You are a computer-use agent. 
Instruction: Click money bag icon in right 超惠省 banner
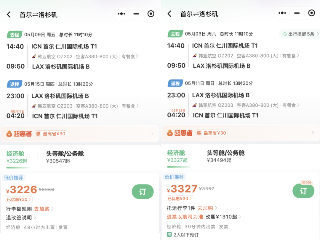[170, 133]
